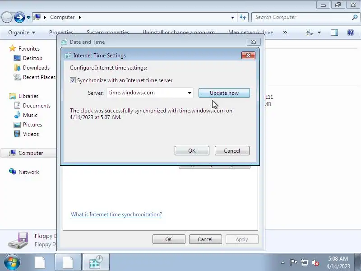
Task: Open Map network drive in Explorer toolbar
Action: tap(250, 33)
